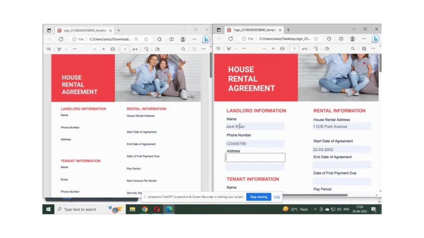The width and height of the screenshot is (424, 238).
Task: Hide the screen sharing notification
Action: tap(276, 197)
